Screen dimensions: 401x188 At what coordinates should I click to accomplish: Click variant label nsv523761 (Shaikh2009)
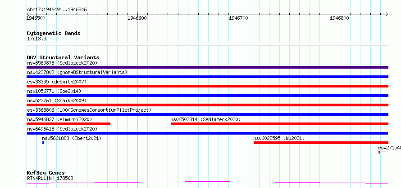57,101
